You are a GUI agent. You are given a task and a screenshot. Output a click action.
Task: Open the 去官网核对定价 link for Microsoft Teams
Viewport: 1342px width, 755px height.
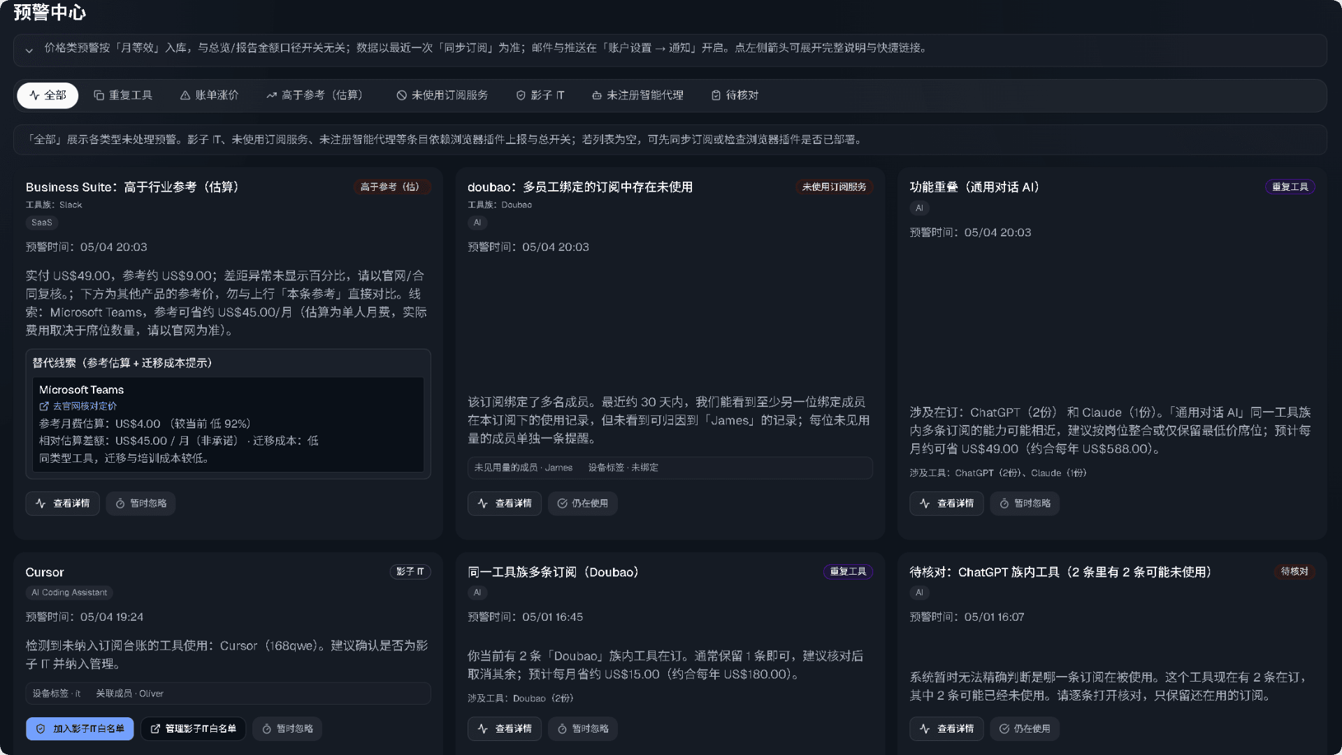(x=85, y=406)
